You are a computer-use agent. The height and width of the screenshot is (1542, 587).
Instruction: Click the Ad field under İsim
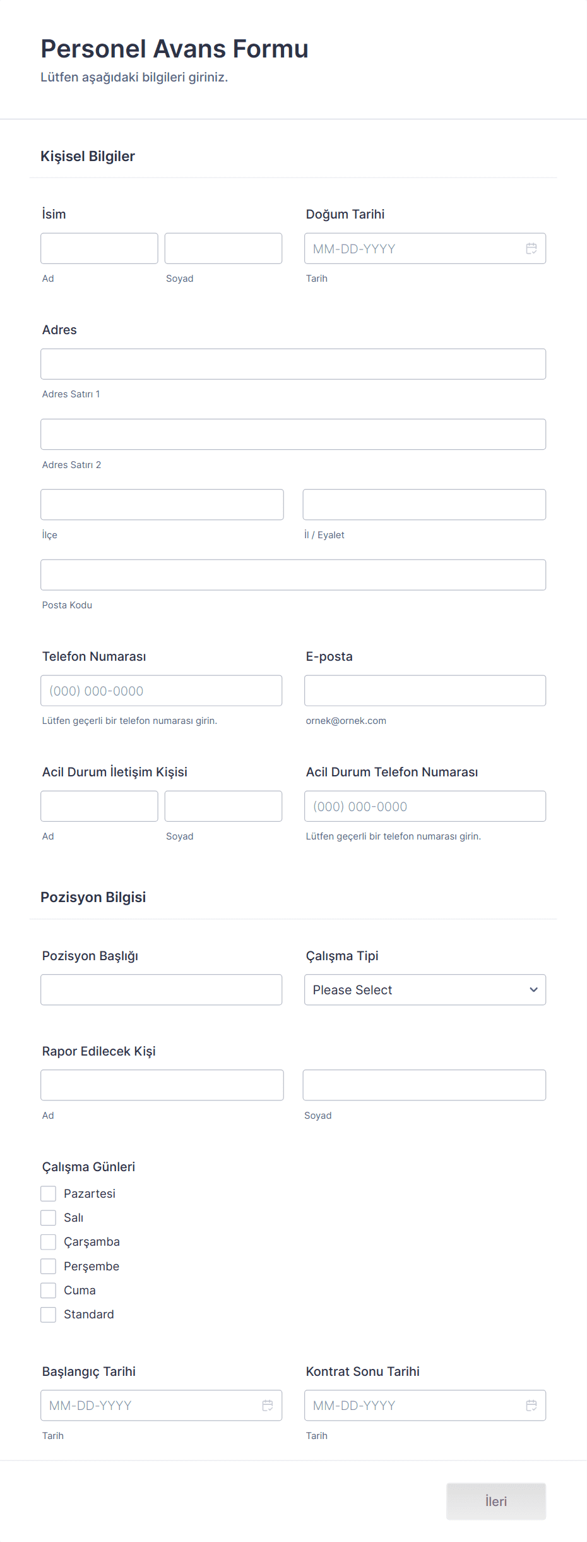point(99,248)
